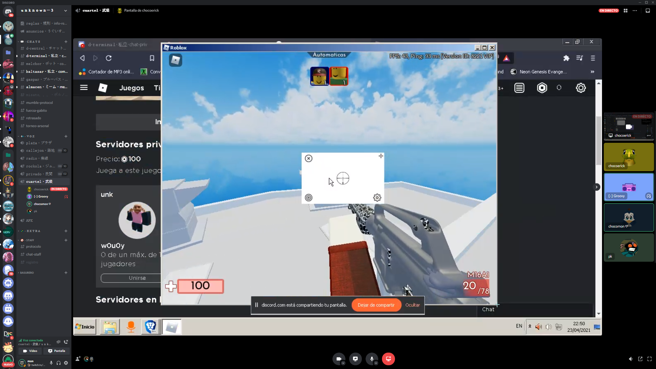Toggle the microphone mute in the user panel

[x=51, y=363]
